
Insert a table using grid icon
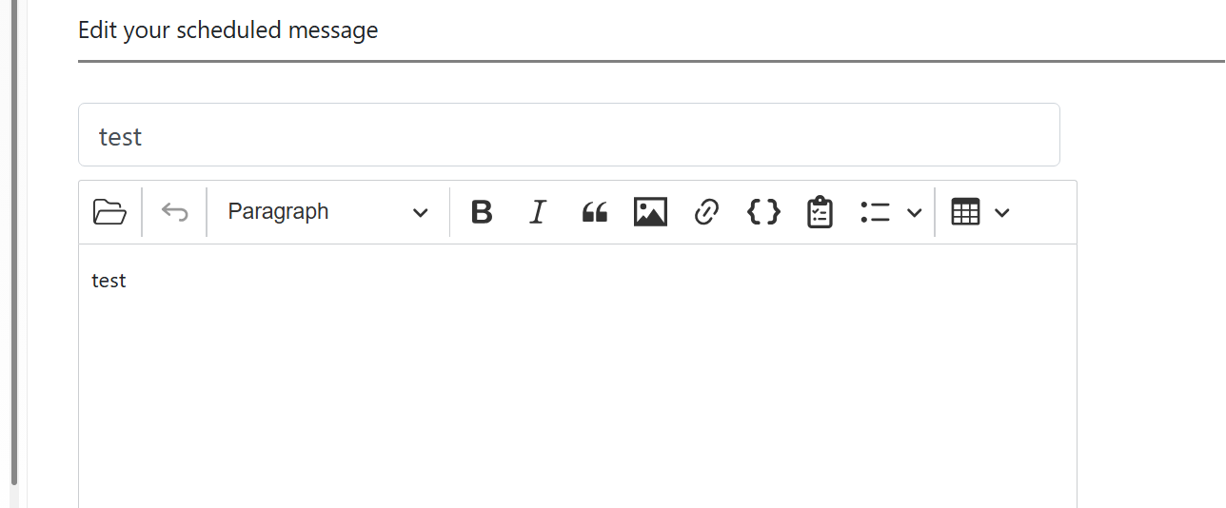click(965, 212)
